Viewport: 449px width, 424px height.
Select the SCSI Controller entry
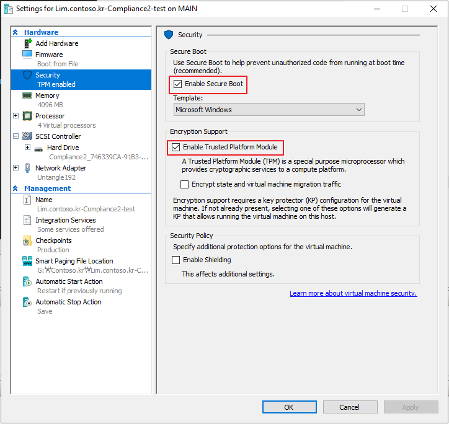click(x=58, y=136)
